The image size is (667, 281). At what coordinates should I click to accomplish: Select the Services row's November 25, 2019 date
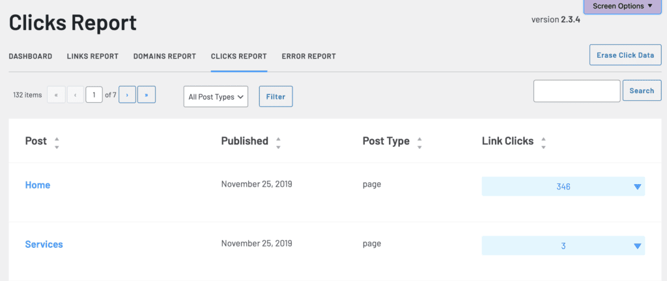(x=257, y=244)
